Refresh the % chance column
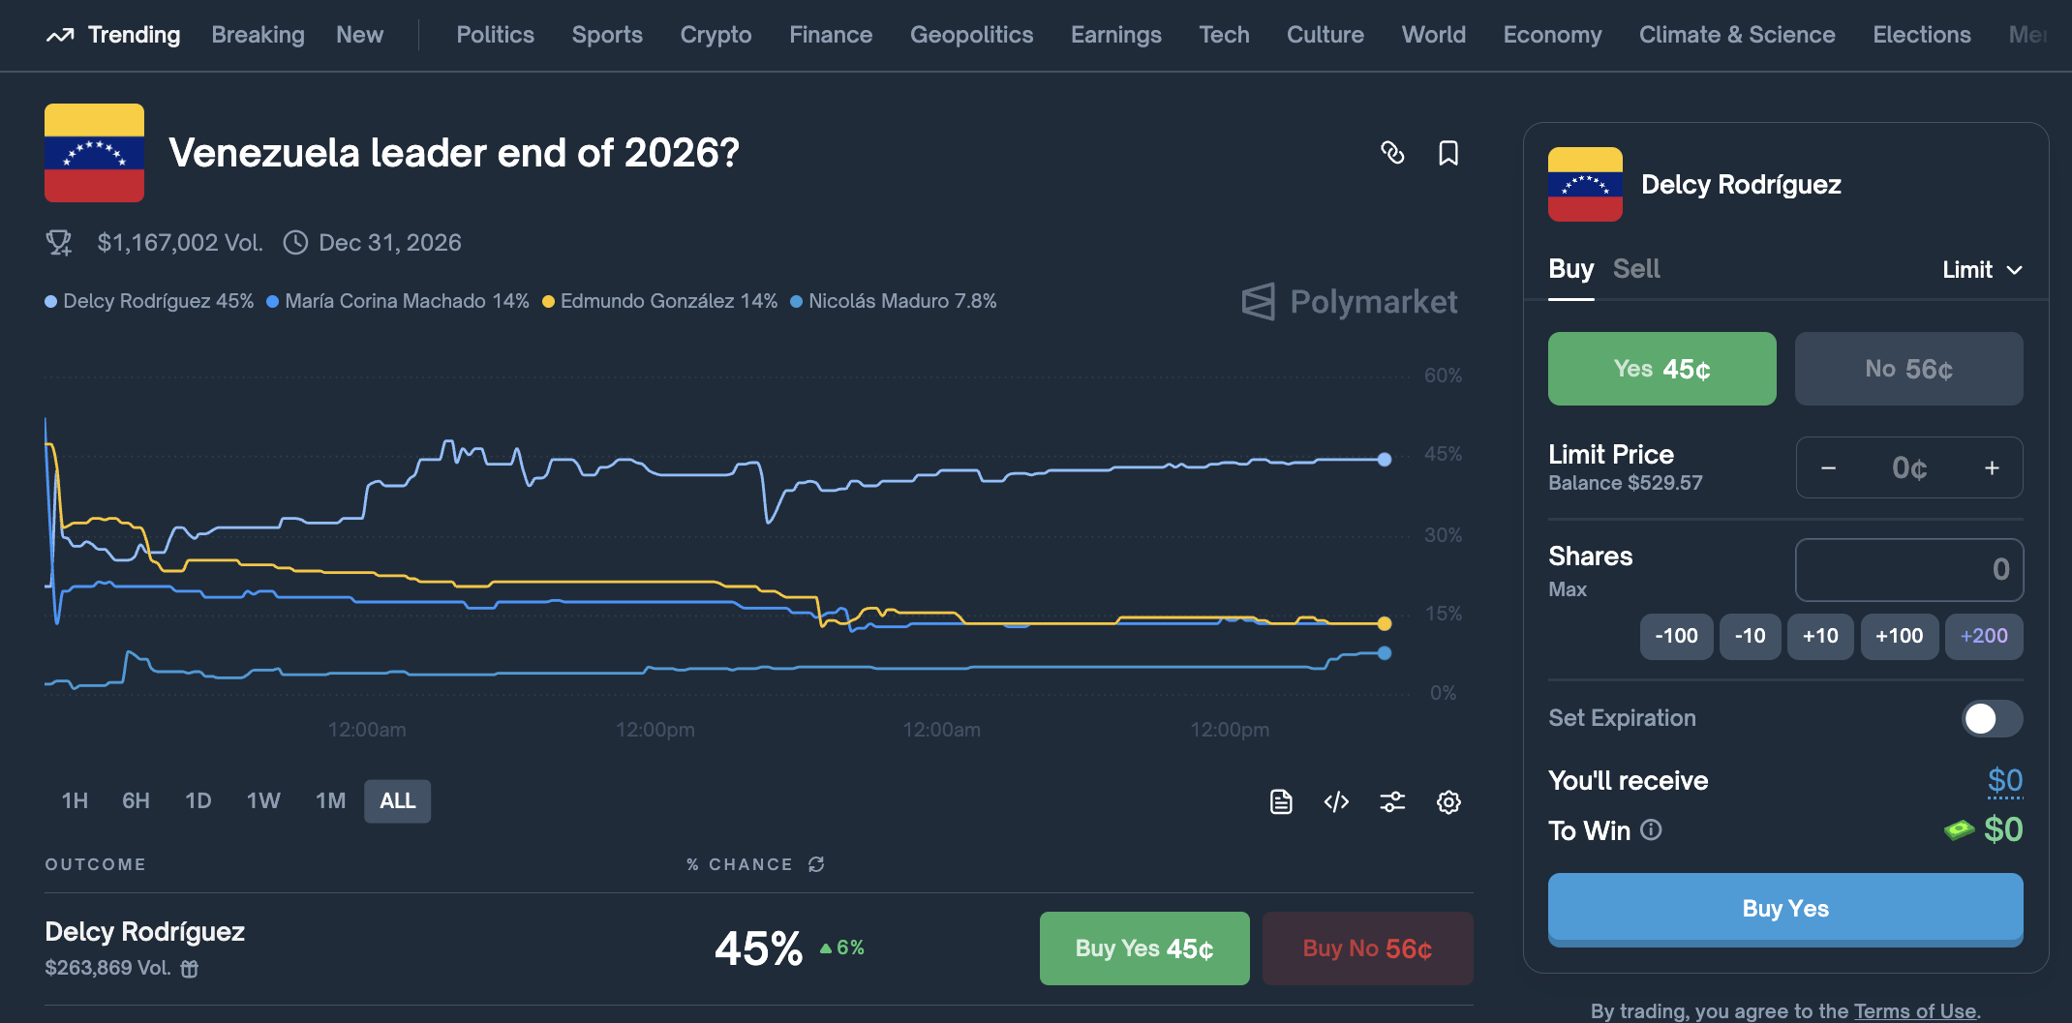This screenshot has width=2072, height=1023. coord(816,864)
